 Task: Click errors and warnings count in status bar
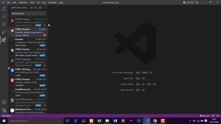tap(7, 116)
